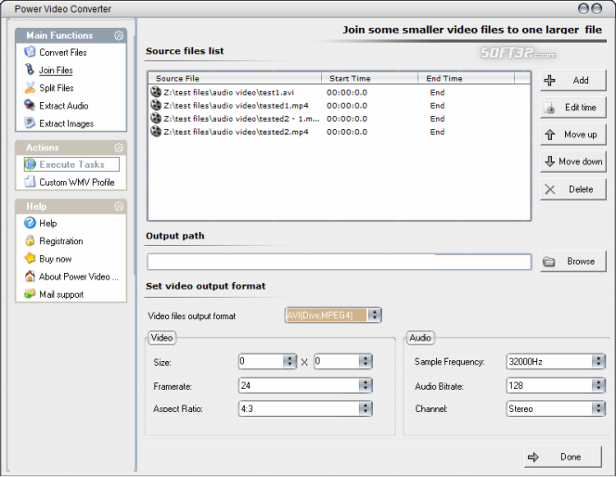Viewport: 616px width, 477px height.
Task: Open the Extract Images function
Action: (x=67, y=123)
